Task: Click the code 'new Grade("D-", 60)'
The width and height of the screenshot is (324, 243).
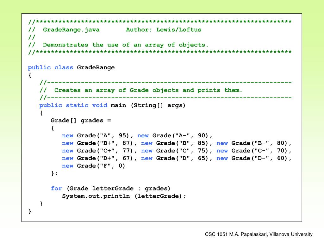Action: coord(252,158)
